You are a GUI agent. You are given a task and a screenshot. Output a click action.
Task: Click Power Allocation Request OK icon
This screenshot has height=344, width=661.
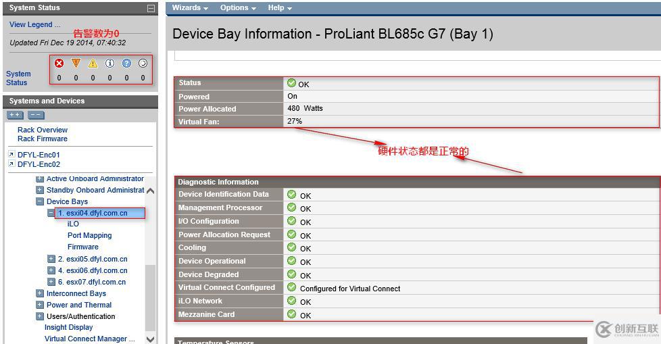click(292, 235)
